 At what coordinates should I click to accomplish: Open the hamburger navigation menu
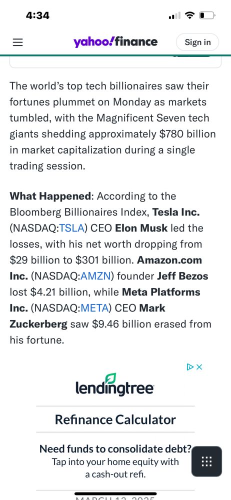tap(17, 42)
